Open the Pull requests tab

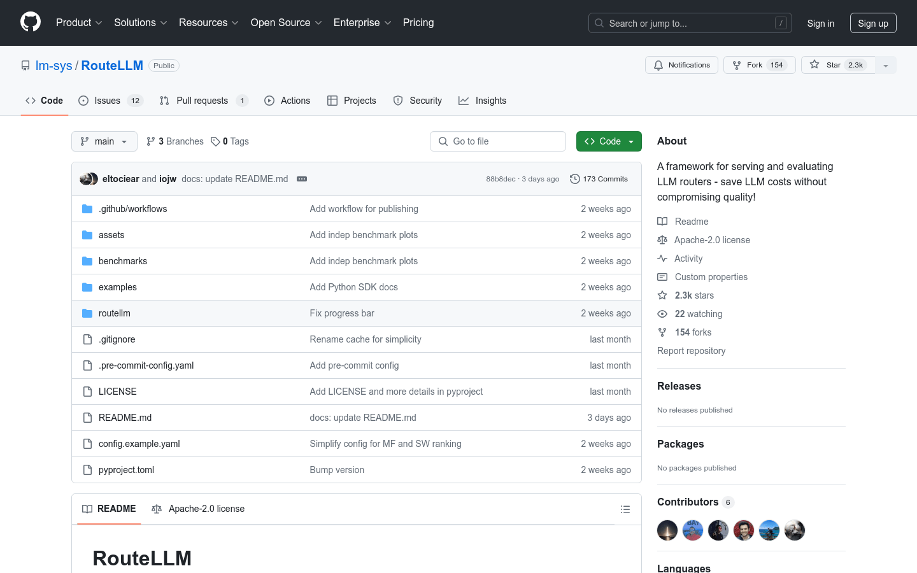tap(203, 101)
